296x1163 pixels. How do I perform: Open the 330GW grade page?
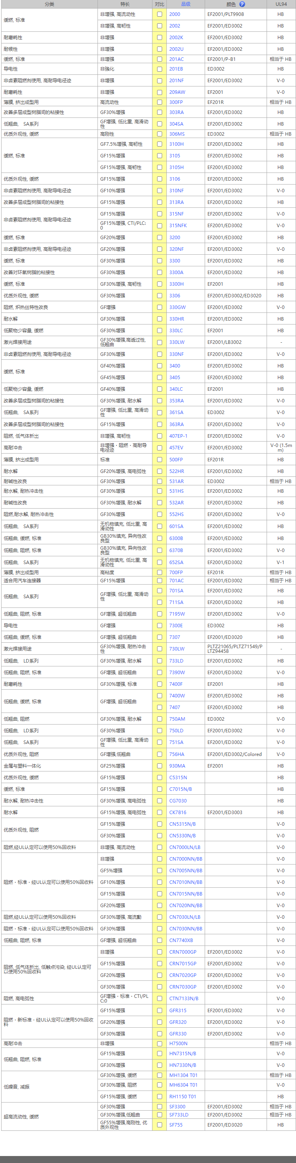(177, 307)
